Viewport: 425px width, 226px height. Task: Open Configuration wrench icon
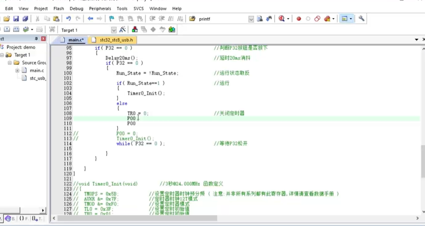click(362, 19)
